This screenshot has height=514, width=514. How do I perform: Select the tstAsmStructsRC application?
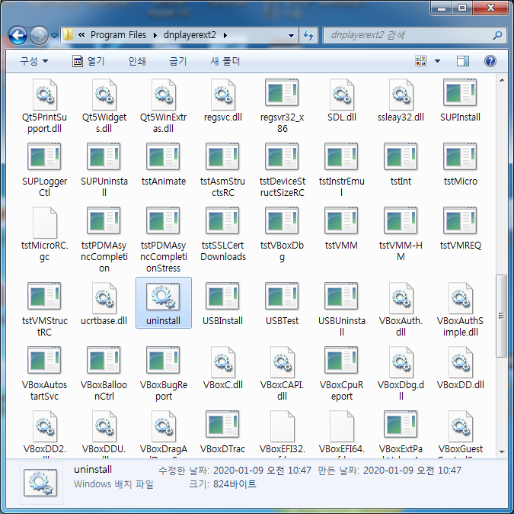point(223,170)
